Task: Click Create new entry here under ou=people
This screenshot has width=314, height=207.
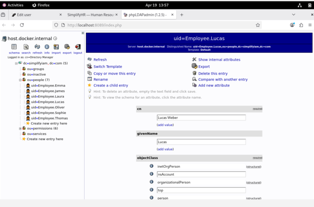Action: 49,124
